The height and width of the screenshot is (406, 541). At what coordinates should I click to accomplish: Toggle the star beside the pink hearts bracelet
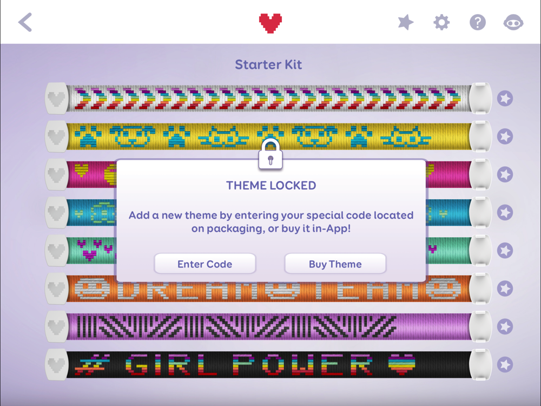point(505,175)
